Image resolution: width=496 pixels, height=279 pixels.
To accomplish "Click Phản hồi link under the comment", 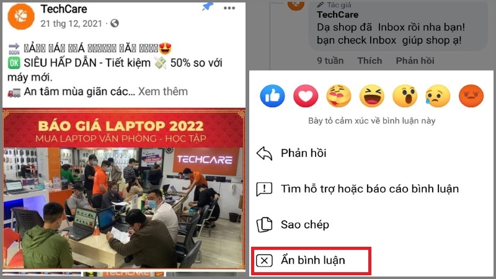I will pyautogui.click(x=415, y=60).
